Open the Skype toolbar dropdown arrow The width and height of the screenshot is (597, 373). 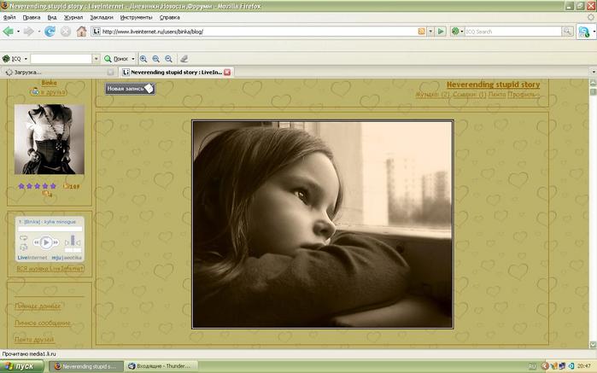[594, 32]
